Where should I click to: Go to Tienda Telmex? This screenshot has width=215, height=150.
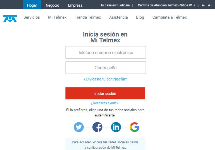(88, 17)
